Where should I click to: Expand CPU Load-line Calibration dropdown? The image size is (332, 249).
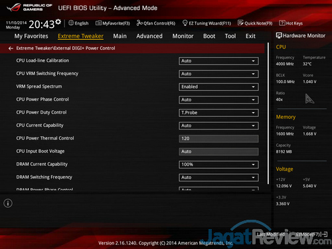click(x=218, y=61)
